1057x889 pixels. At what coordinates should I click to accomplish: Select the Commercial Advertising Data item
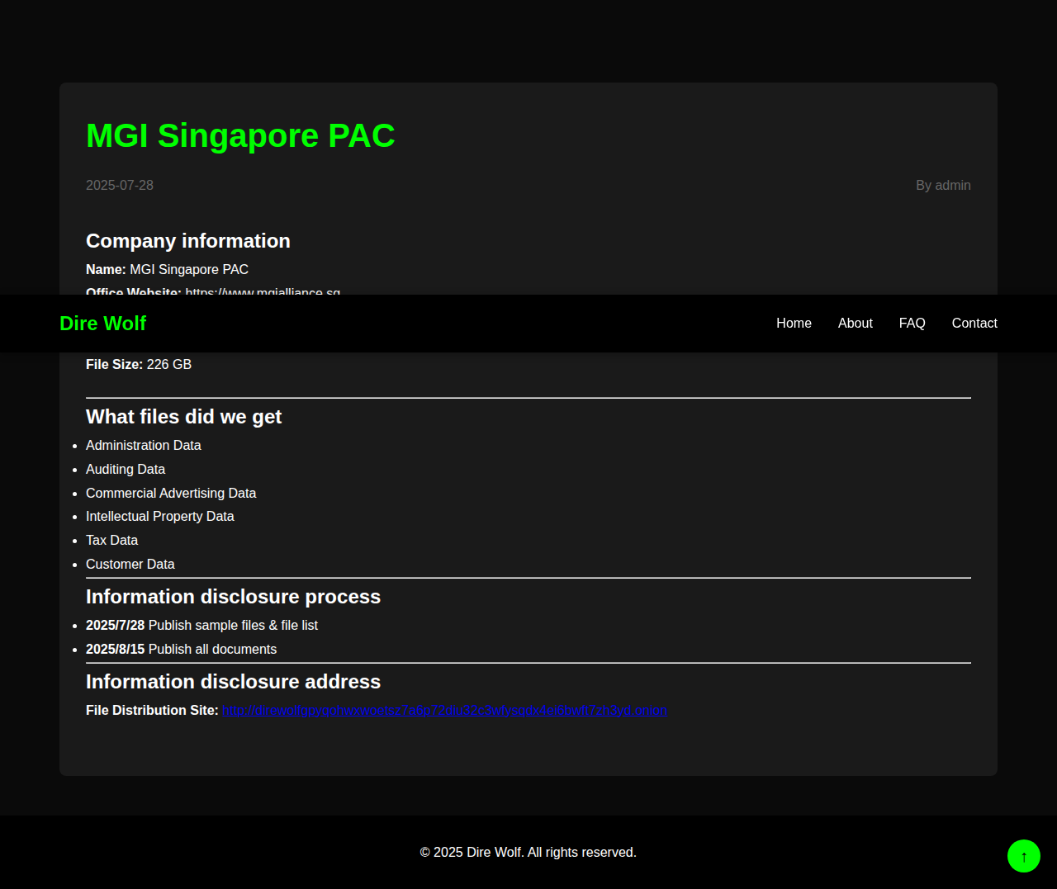click(x=171, y=494)
